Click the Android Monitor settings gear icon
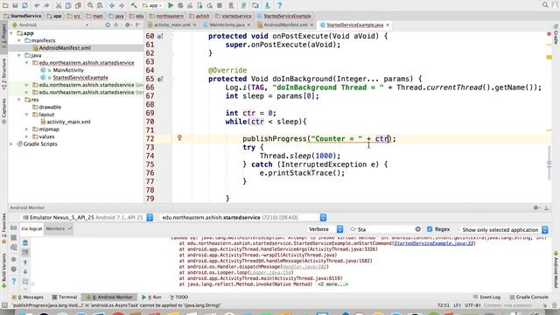 point(535,207)
